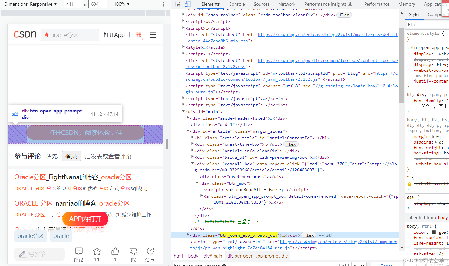The width and height of the screenshot is (449, 266).
Task: Switch to the Console tab
Action: pyautogui.click(x=237, y=4)
